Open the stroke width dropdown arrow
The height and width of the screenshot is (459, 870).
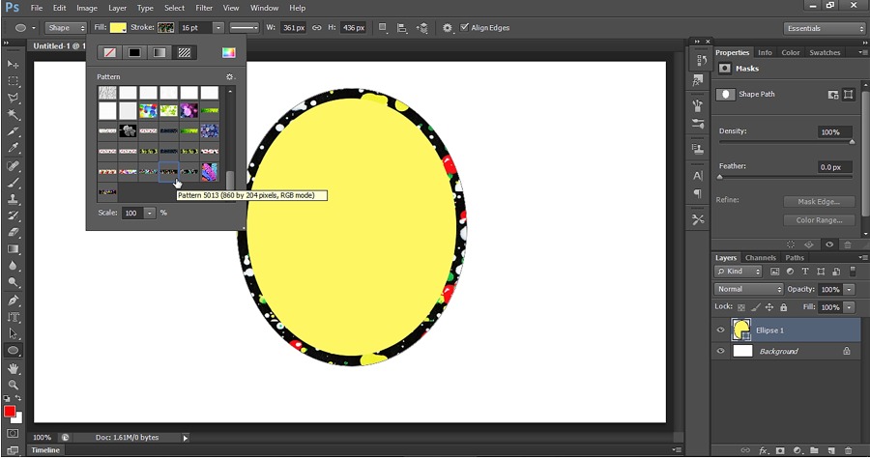tap(218, 28)
